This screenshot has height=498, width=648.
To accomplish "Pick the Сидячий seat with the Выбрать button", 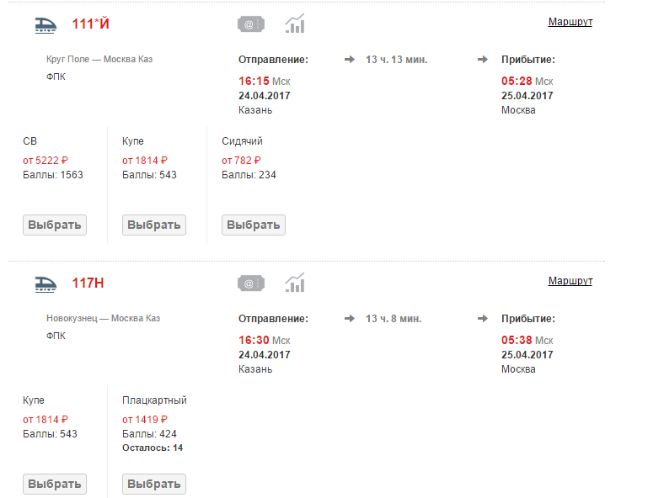I will (254, 225).
